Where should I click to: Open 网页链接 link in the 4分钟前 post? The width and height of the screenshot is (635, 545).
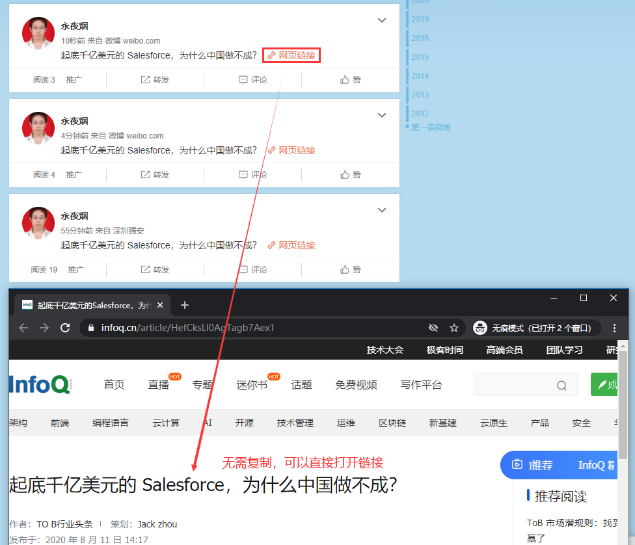pos(291,150)
